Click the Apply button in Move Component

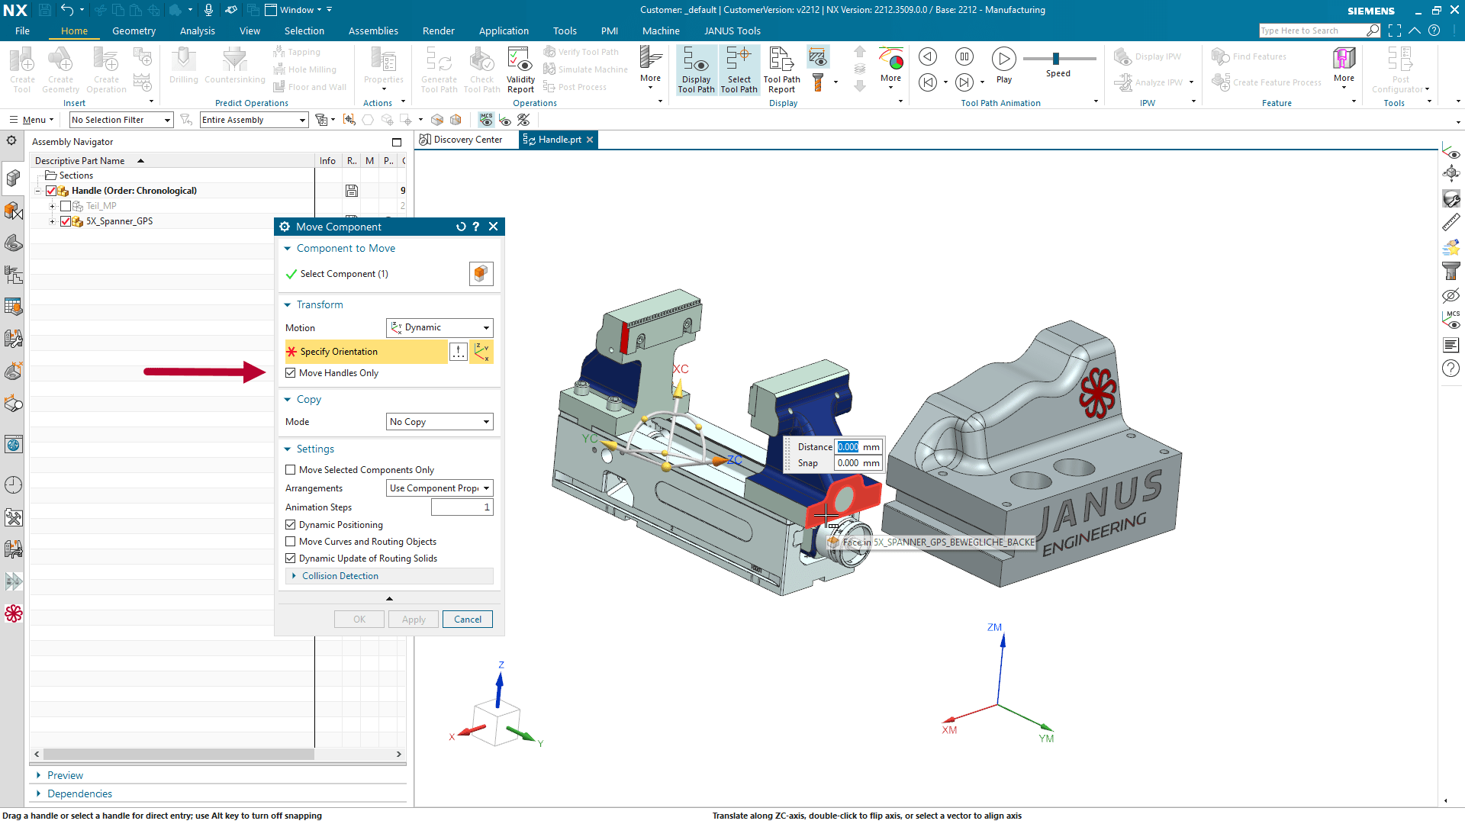pyautogui.click(x=413, y=619)
